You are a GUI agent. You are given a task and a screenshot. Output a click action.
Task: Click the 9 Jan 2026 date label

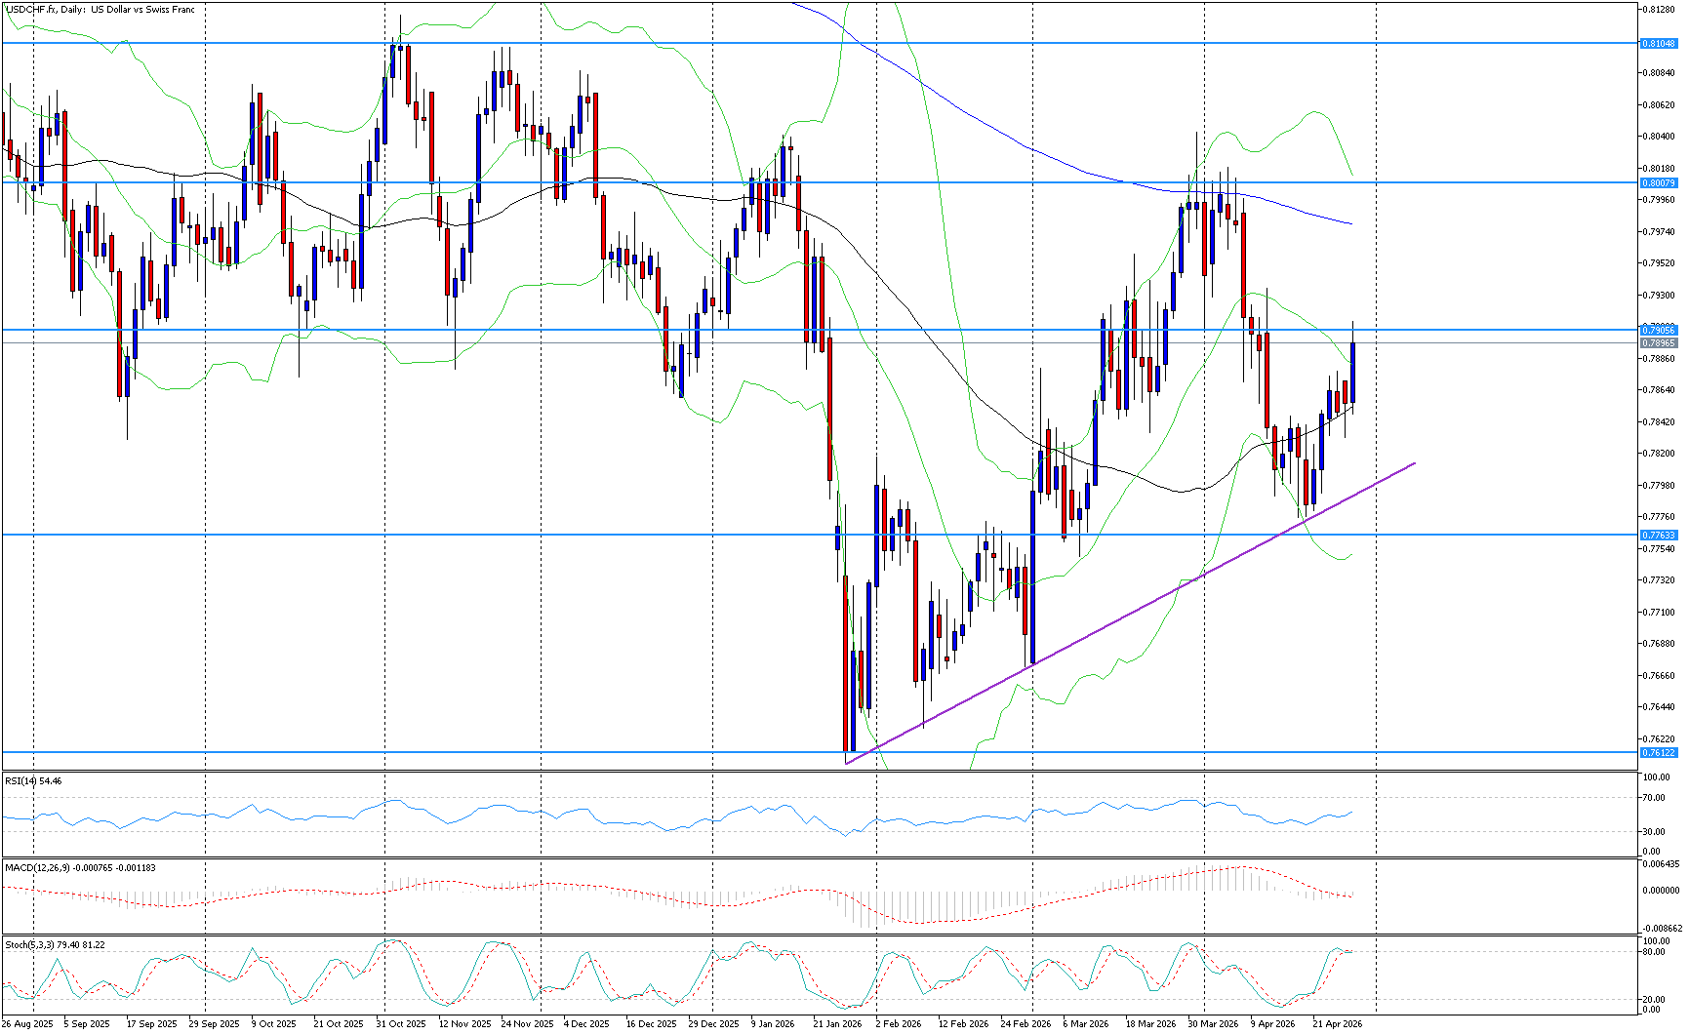click(x=773, y=1024)
